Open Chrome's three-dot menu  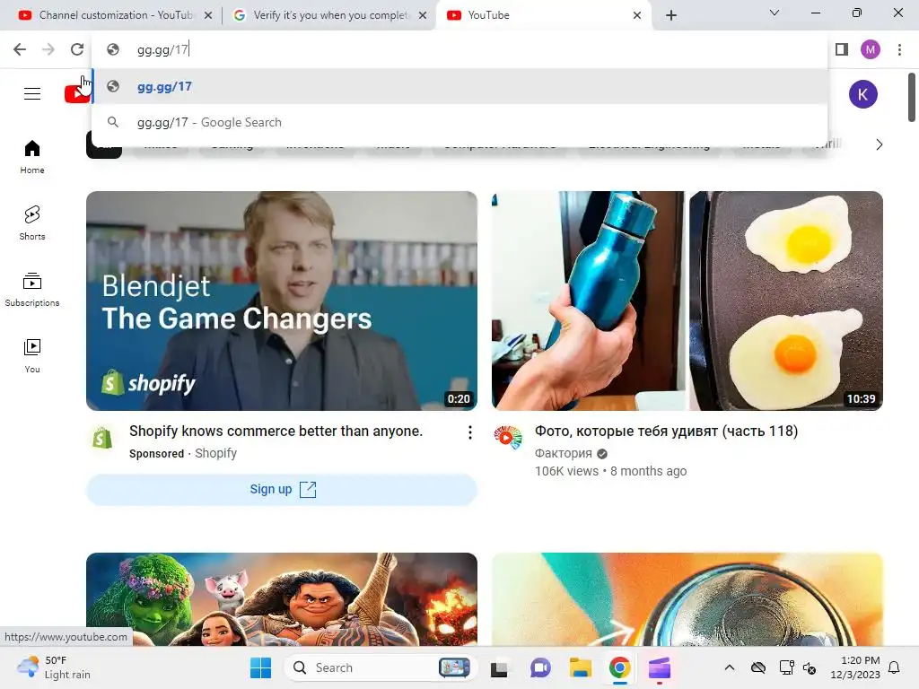click(x=899, y=50)
